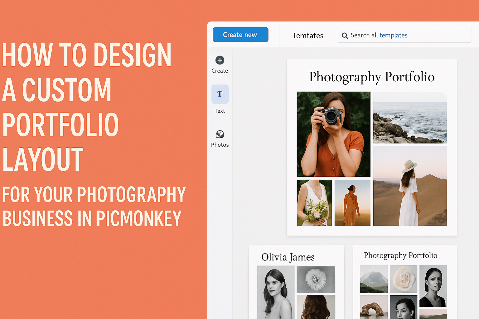Viewport: 479px width, 319px height.
Task: Select the rocky ocean shoreline photo
Action: [x=410, y=117]
